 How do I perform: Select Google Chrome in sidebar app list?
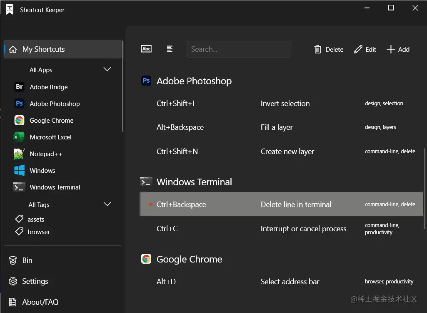(x=52, y=120)
